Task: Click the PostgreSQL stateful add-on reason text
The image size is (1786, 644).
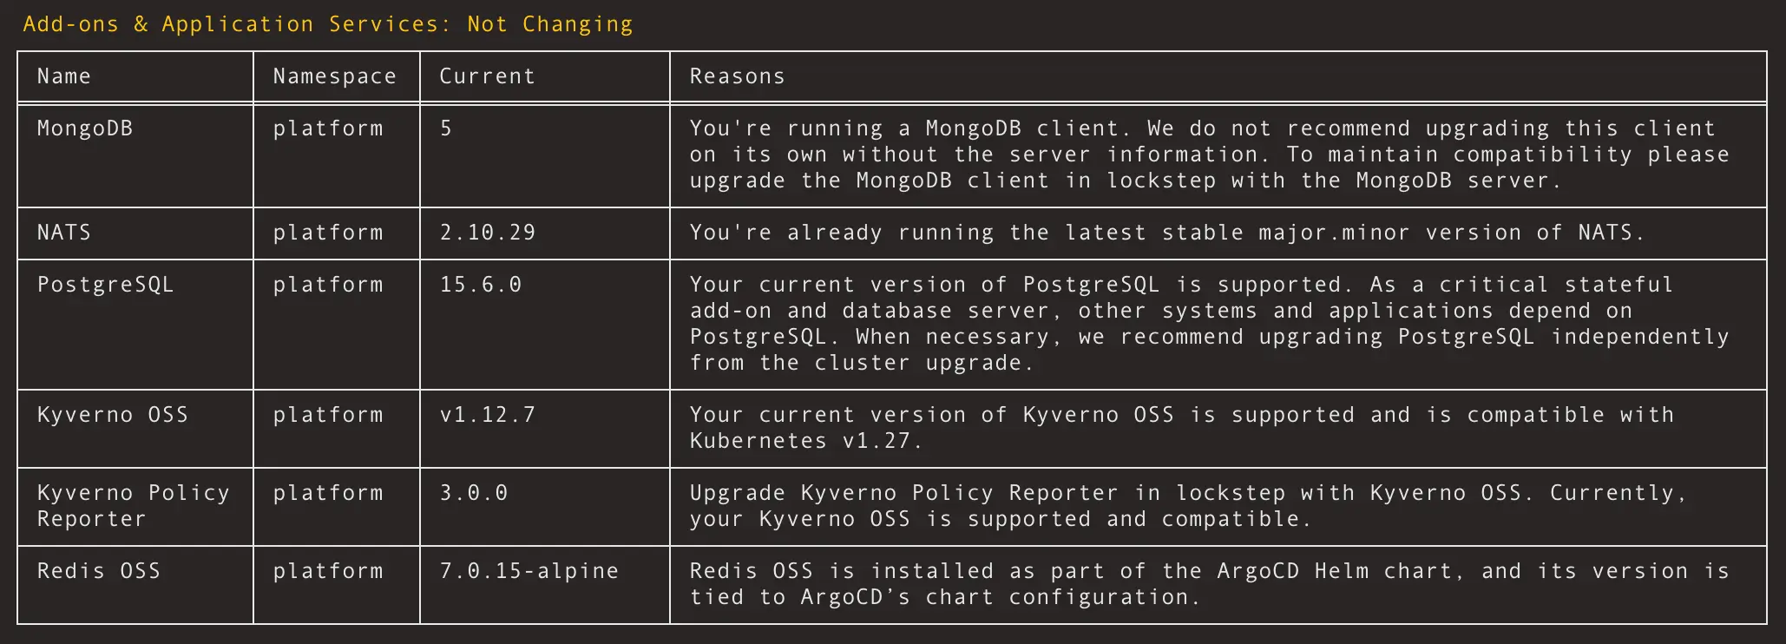Action: 1210,324
